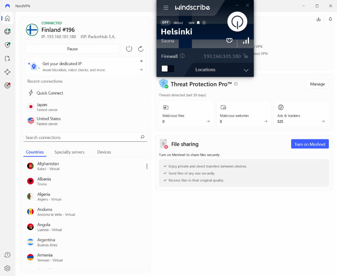Minimize the Windscribe window
The width and height of the screenshot is (337, 276).
pyautogui.click(x=237, y=5)
